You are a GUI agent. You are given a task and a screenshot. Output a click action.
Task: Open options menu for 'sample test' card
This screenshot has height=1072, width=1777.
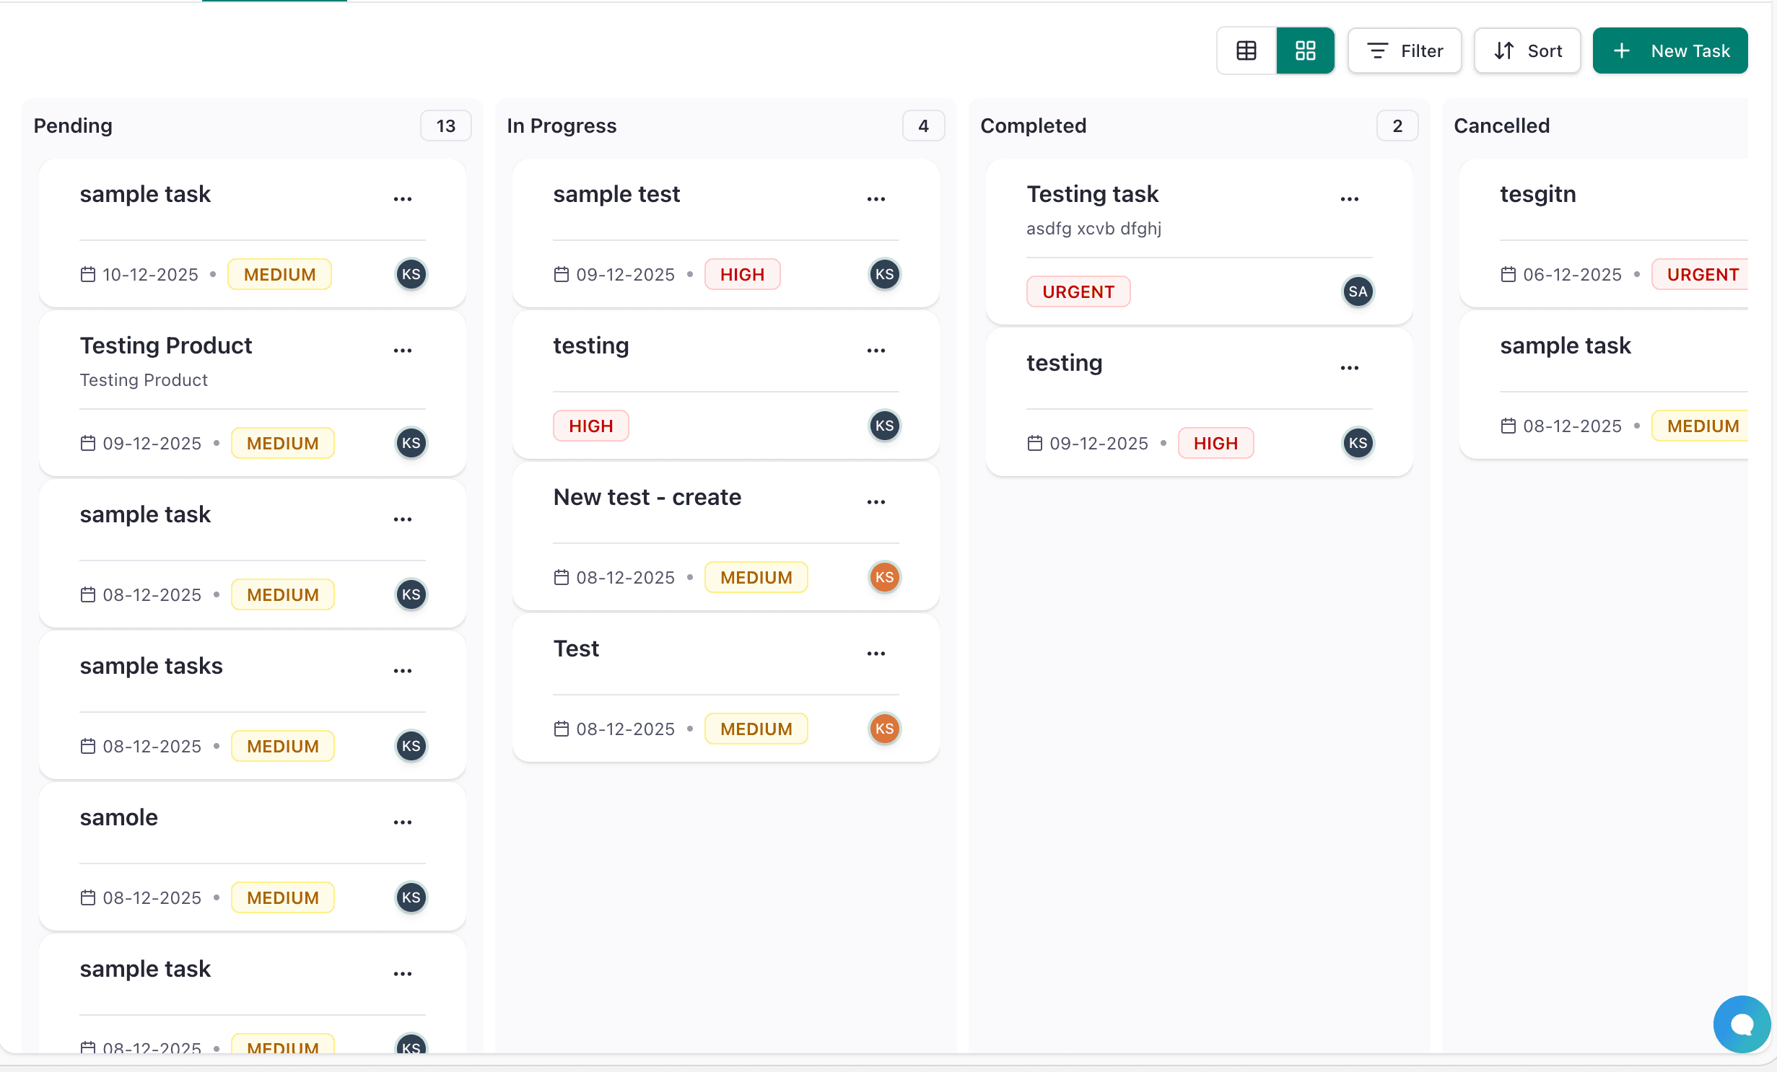(876, 198)
